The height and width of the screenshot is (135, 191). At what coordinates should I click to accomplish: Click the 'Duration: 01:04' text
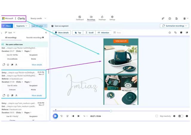[8, 82]
